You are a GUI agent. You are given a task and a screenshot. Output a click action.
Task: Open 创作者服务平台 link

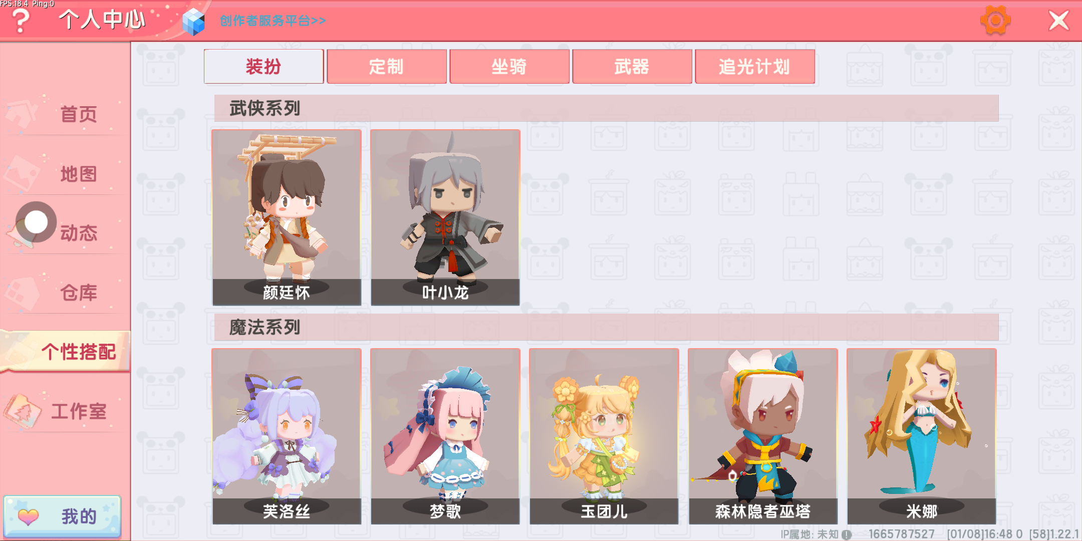[273, 21]
